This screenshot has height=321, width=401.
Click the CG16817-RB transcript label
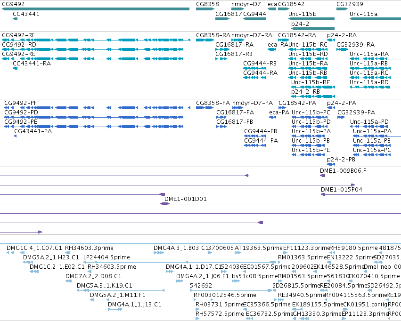(234, 54)
